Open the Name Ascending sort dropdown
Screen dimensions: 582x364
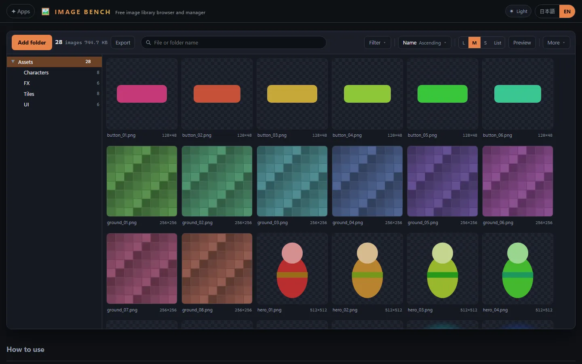point(424,42)
